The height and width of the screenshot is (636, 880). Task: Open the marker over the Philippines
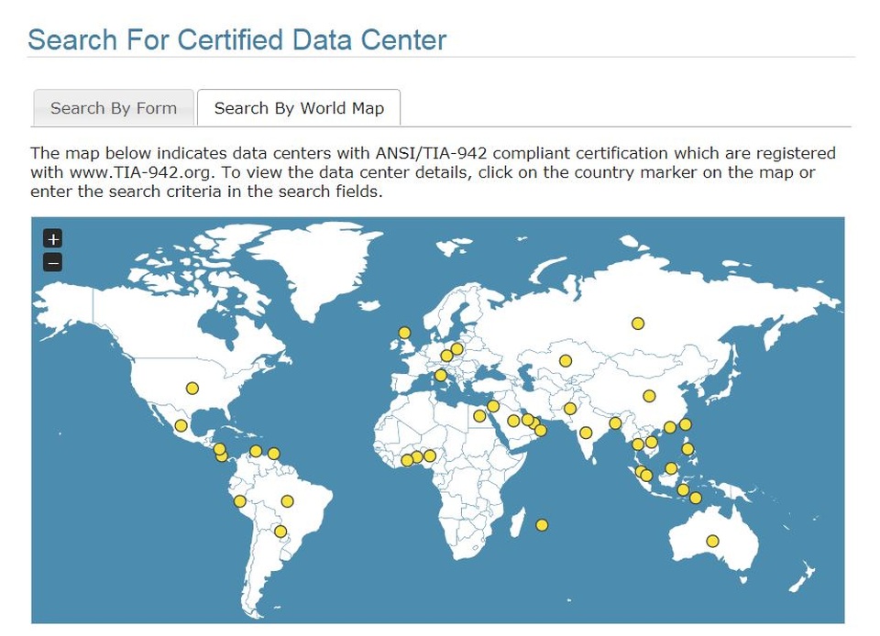(x=687, y=449)
